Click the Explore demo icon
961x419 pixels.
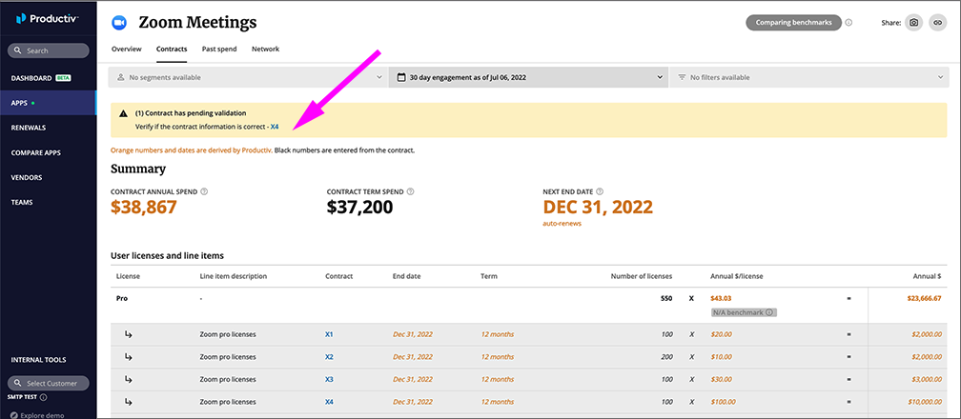click(x=14, y=414)
